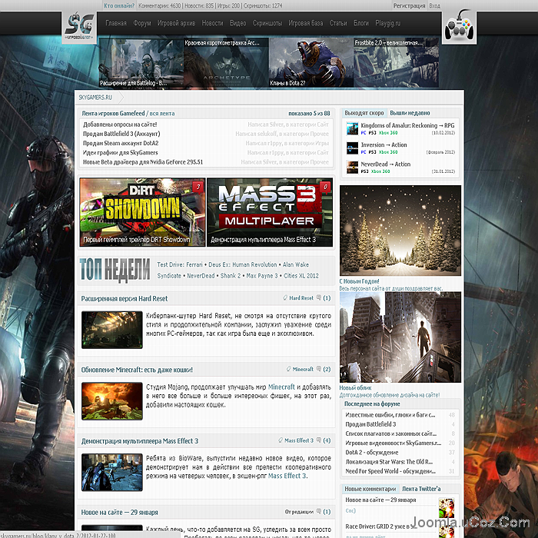This screenshot has width=538, height=538.
Task: Click comment bubble icon on Mass Effect 3 post
Action: pos(319,440)
